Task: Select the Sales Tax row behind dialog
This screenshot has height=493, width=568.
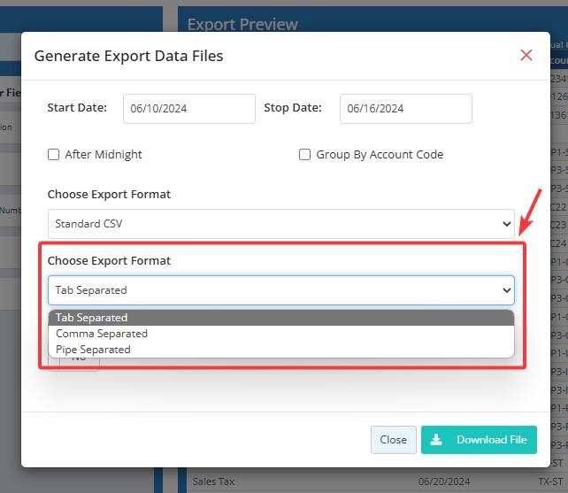Action: pos(214,482)
